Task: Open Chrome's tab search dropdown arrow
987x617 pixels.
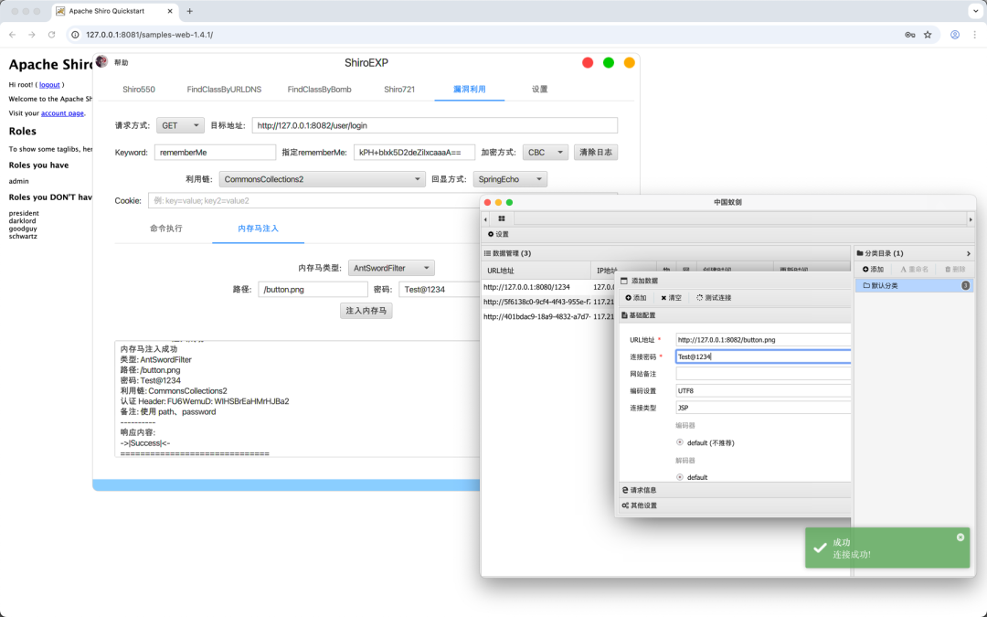Action: [975, 11]
